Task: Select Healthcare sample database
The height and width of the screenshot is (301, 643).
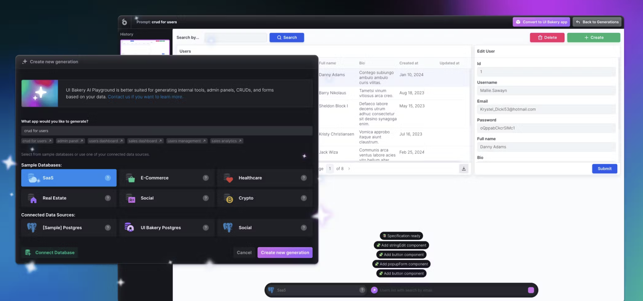Action: point(265,178)
